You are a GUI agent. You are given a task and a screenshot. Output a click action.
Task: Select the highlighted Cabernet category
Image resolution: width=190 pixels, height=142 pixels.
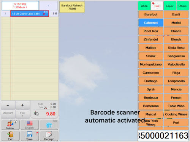pos(151,23)
